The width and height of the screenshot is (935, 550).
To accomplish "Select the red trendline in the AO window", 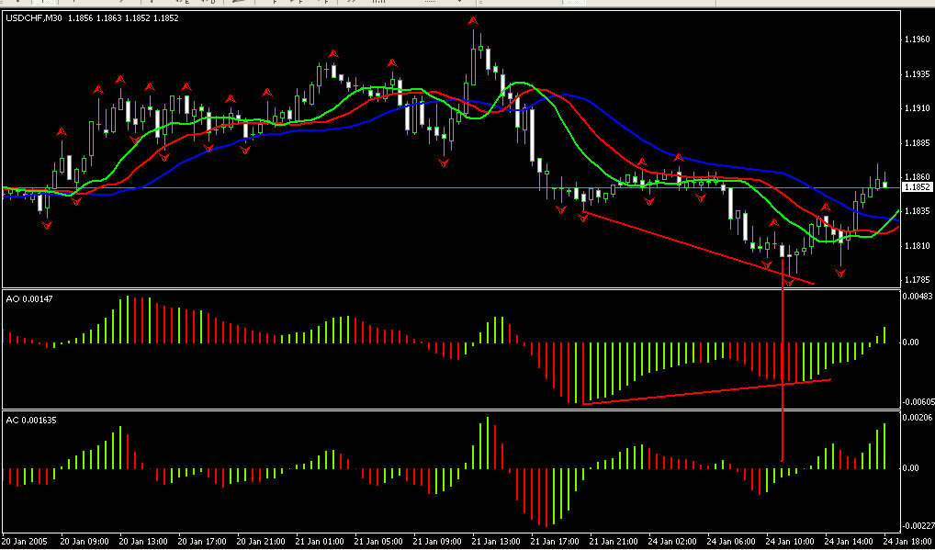I will coord(707,391).
